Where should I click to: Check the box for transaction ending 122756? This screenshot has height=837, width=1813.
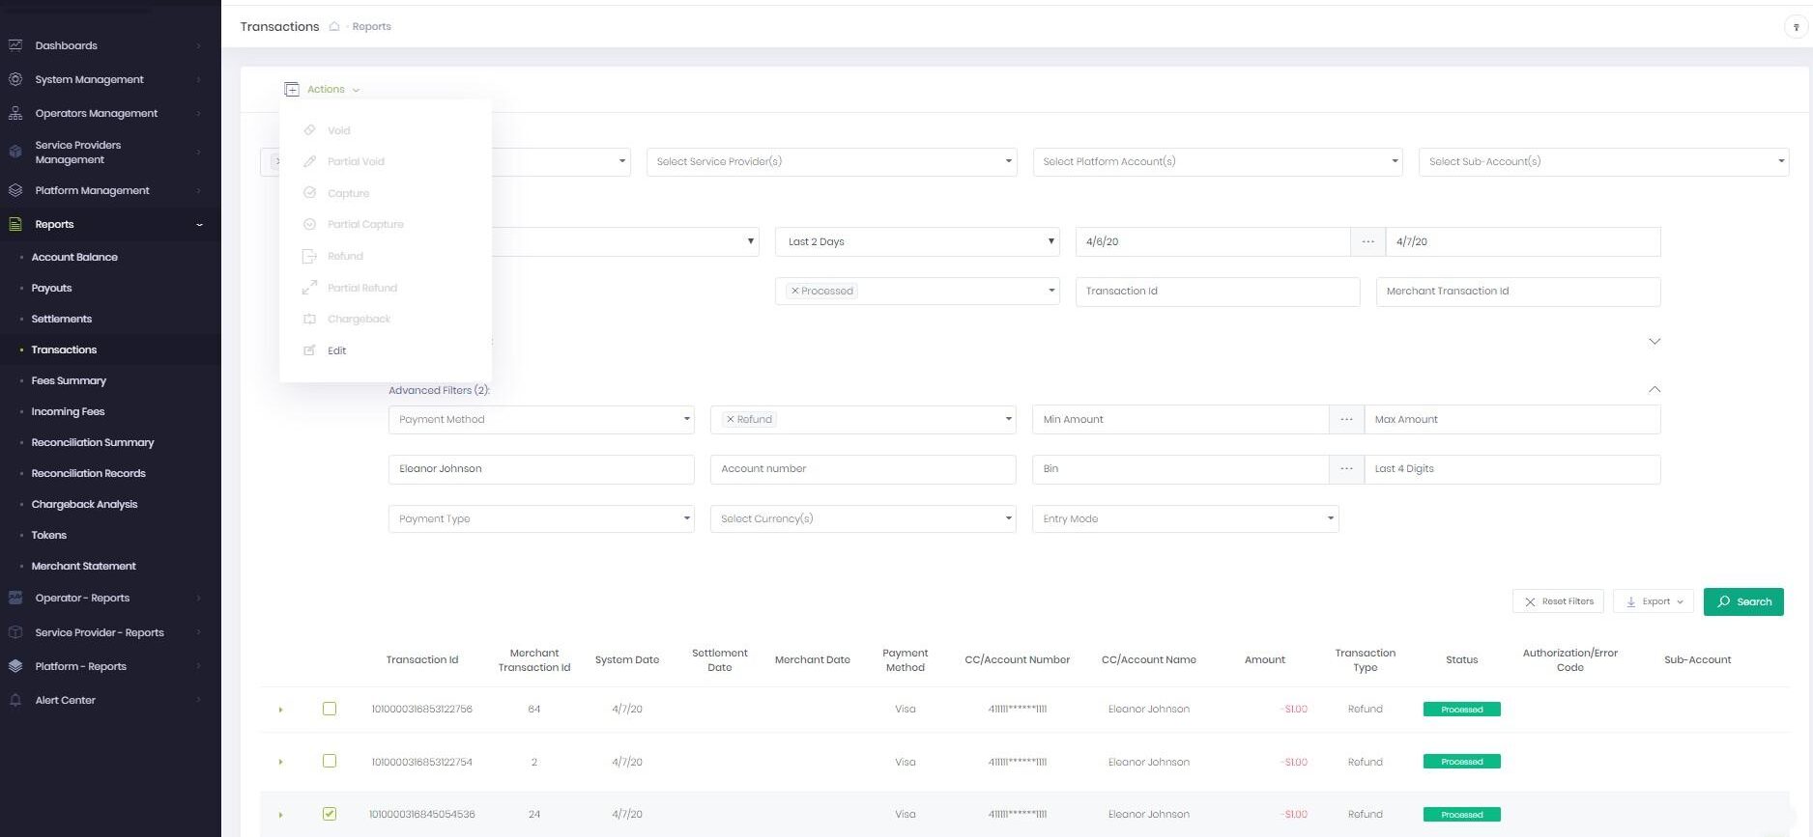coord(330,709)
